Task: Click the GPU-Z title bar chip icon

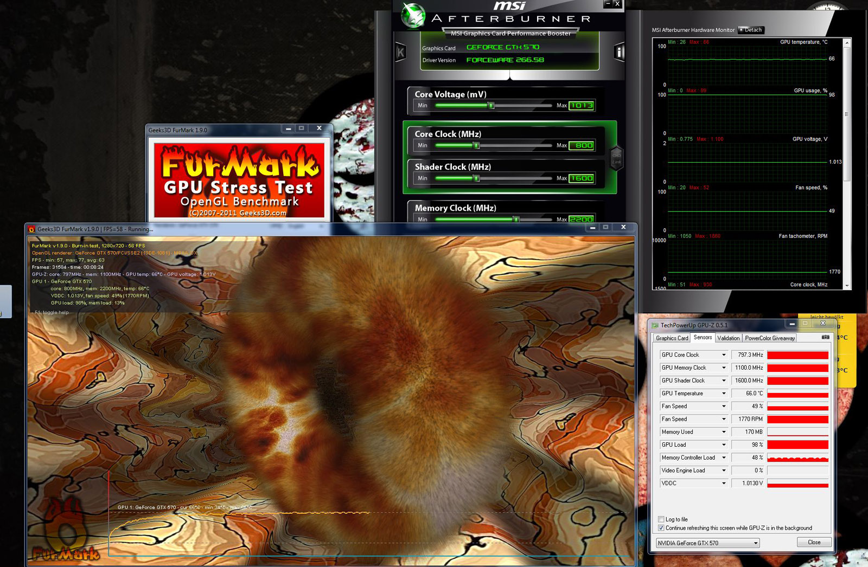Action: tap(655, 325)
